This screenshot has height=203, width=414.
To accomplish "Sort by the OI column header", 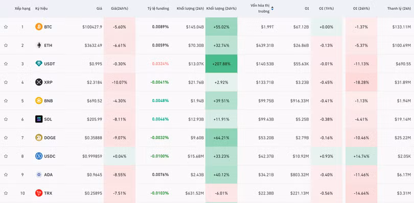I will tap(307, 9).
